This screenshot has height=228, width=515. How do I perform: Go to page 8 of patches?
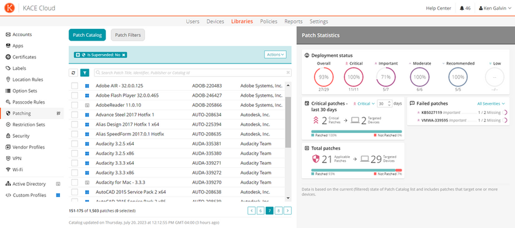click(278, 211)
